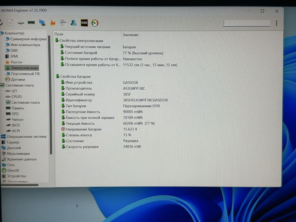Select Напряжение батареи row
This screenshot has width=296, height=222.
(100, 129)
